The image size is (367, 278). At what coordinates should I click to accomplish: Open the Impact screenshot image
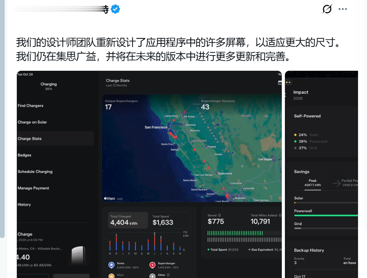pos(321,174)
